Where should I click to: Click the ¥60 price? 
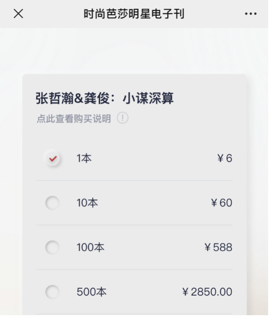coord(222,203)
